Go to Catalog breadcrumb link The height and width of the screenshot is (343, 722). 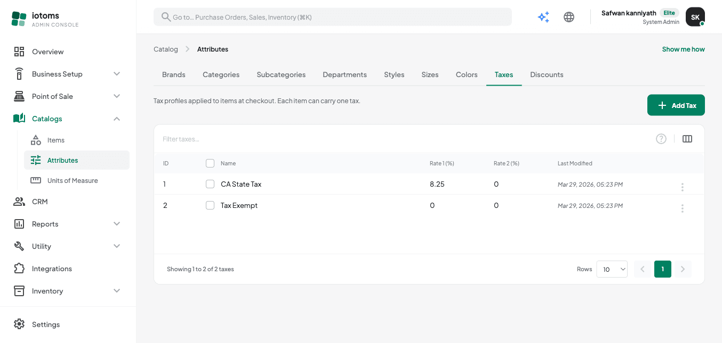[x=166, y=49]
